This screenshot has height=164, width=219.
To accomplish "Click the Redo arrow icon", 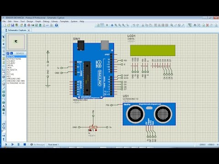I will [138, 25].
